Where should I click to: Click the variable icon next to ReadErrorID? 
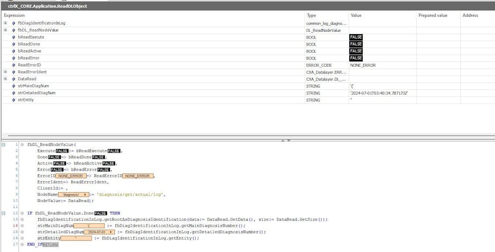pos(13,65)
